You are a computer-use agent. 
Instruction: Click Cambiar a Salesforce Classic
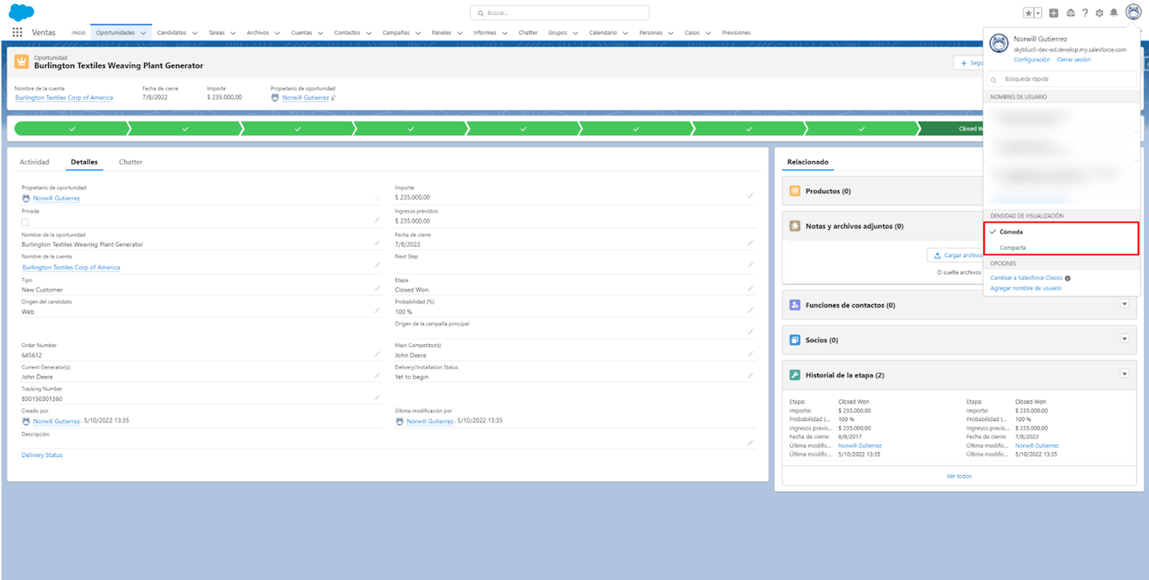pos(1026,278)
